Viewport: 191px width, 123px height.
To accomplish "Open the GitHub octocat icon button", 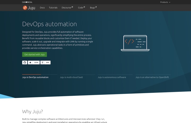I will pyautogui.click(x=25, y=62).
